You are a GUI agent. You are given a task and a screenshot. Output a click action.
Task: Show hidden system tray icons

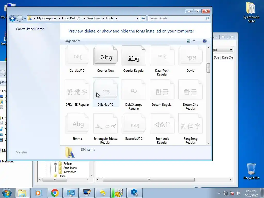click(x=219, y=193)
